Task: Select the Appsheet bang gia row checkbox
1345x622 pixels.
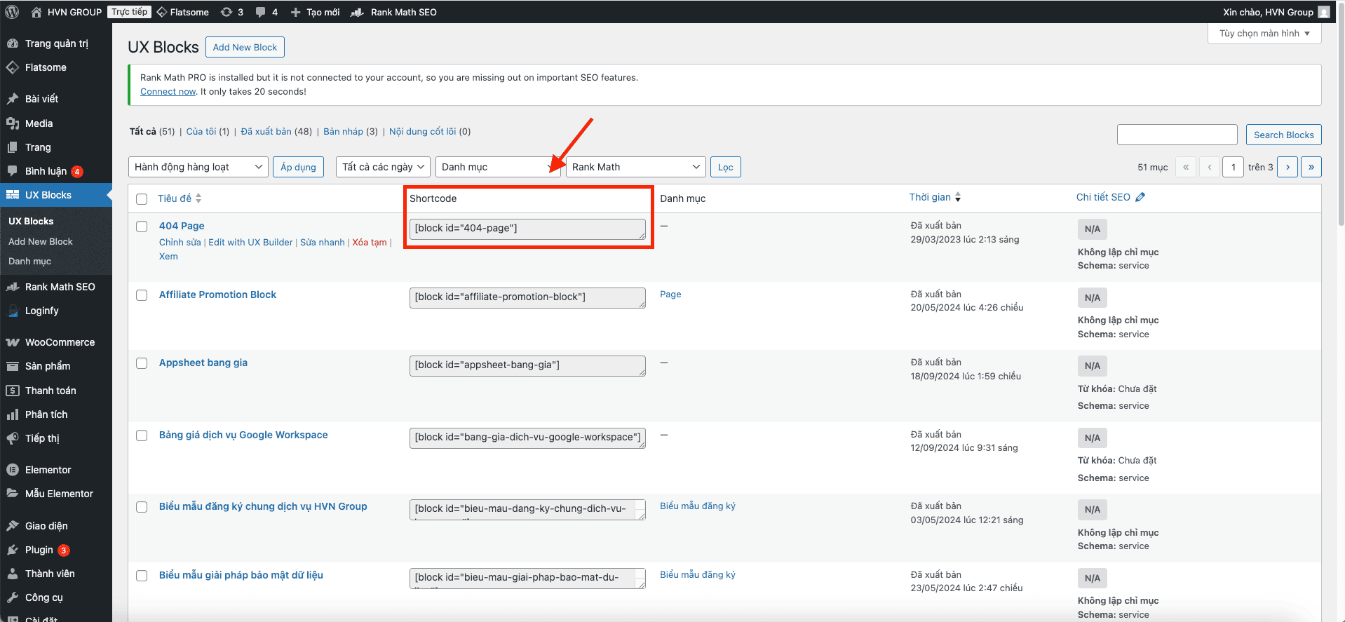Action: click(x=142, y=363)
